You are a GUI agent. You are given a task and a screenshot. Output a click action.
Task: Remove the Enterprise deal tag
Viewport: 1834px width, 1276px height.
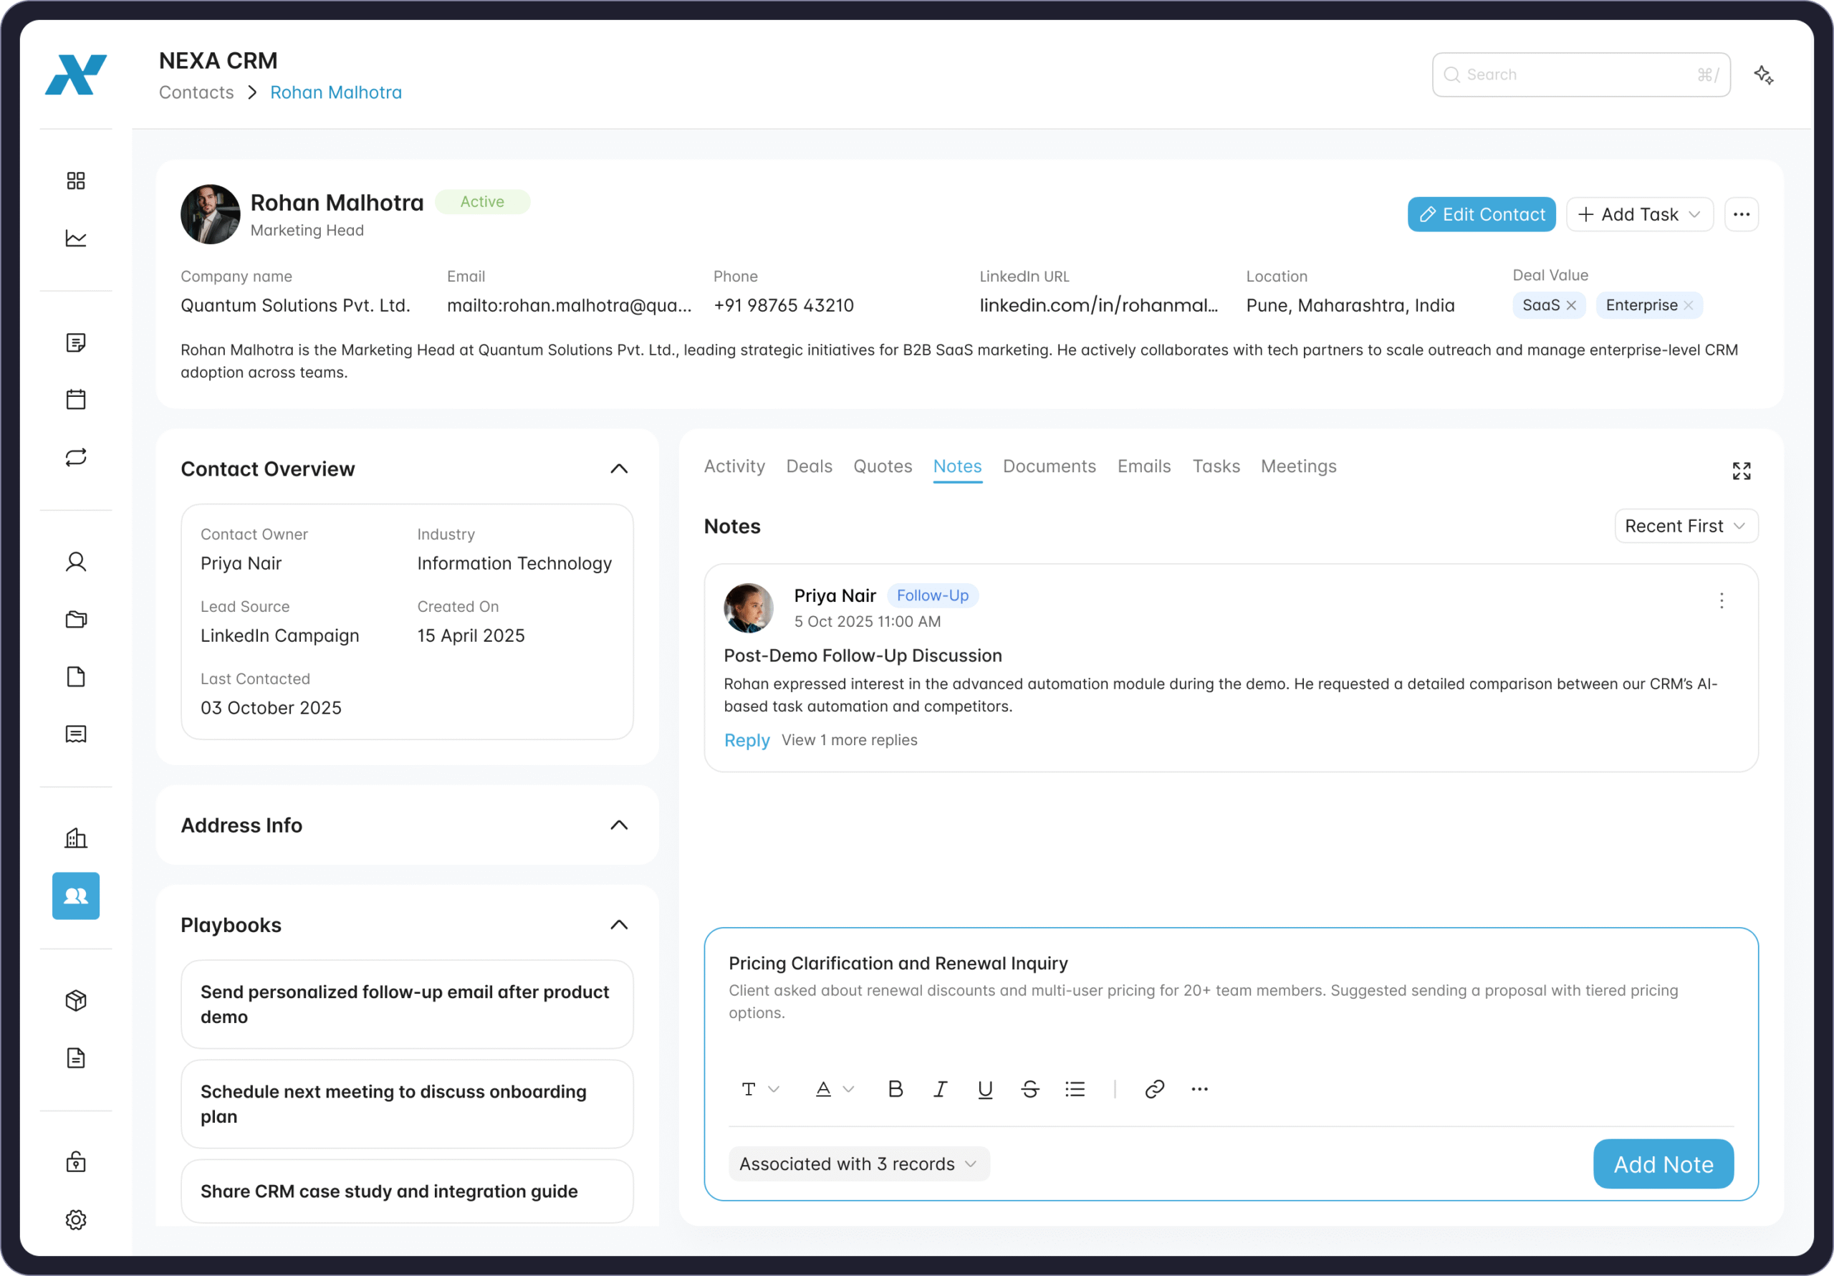point(1688,305)
